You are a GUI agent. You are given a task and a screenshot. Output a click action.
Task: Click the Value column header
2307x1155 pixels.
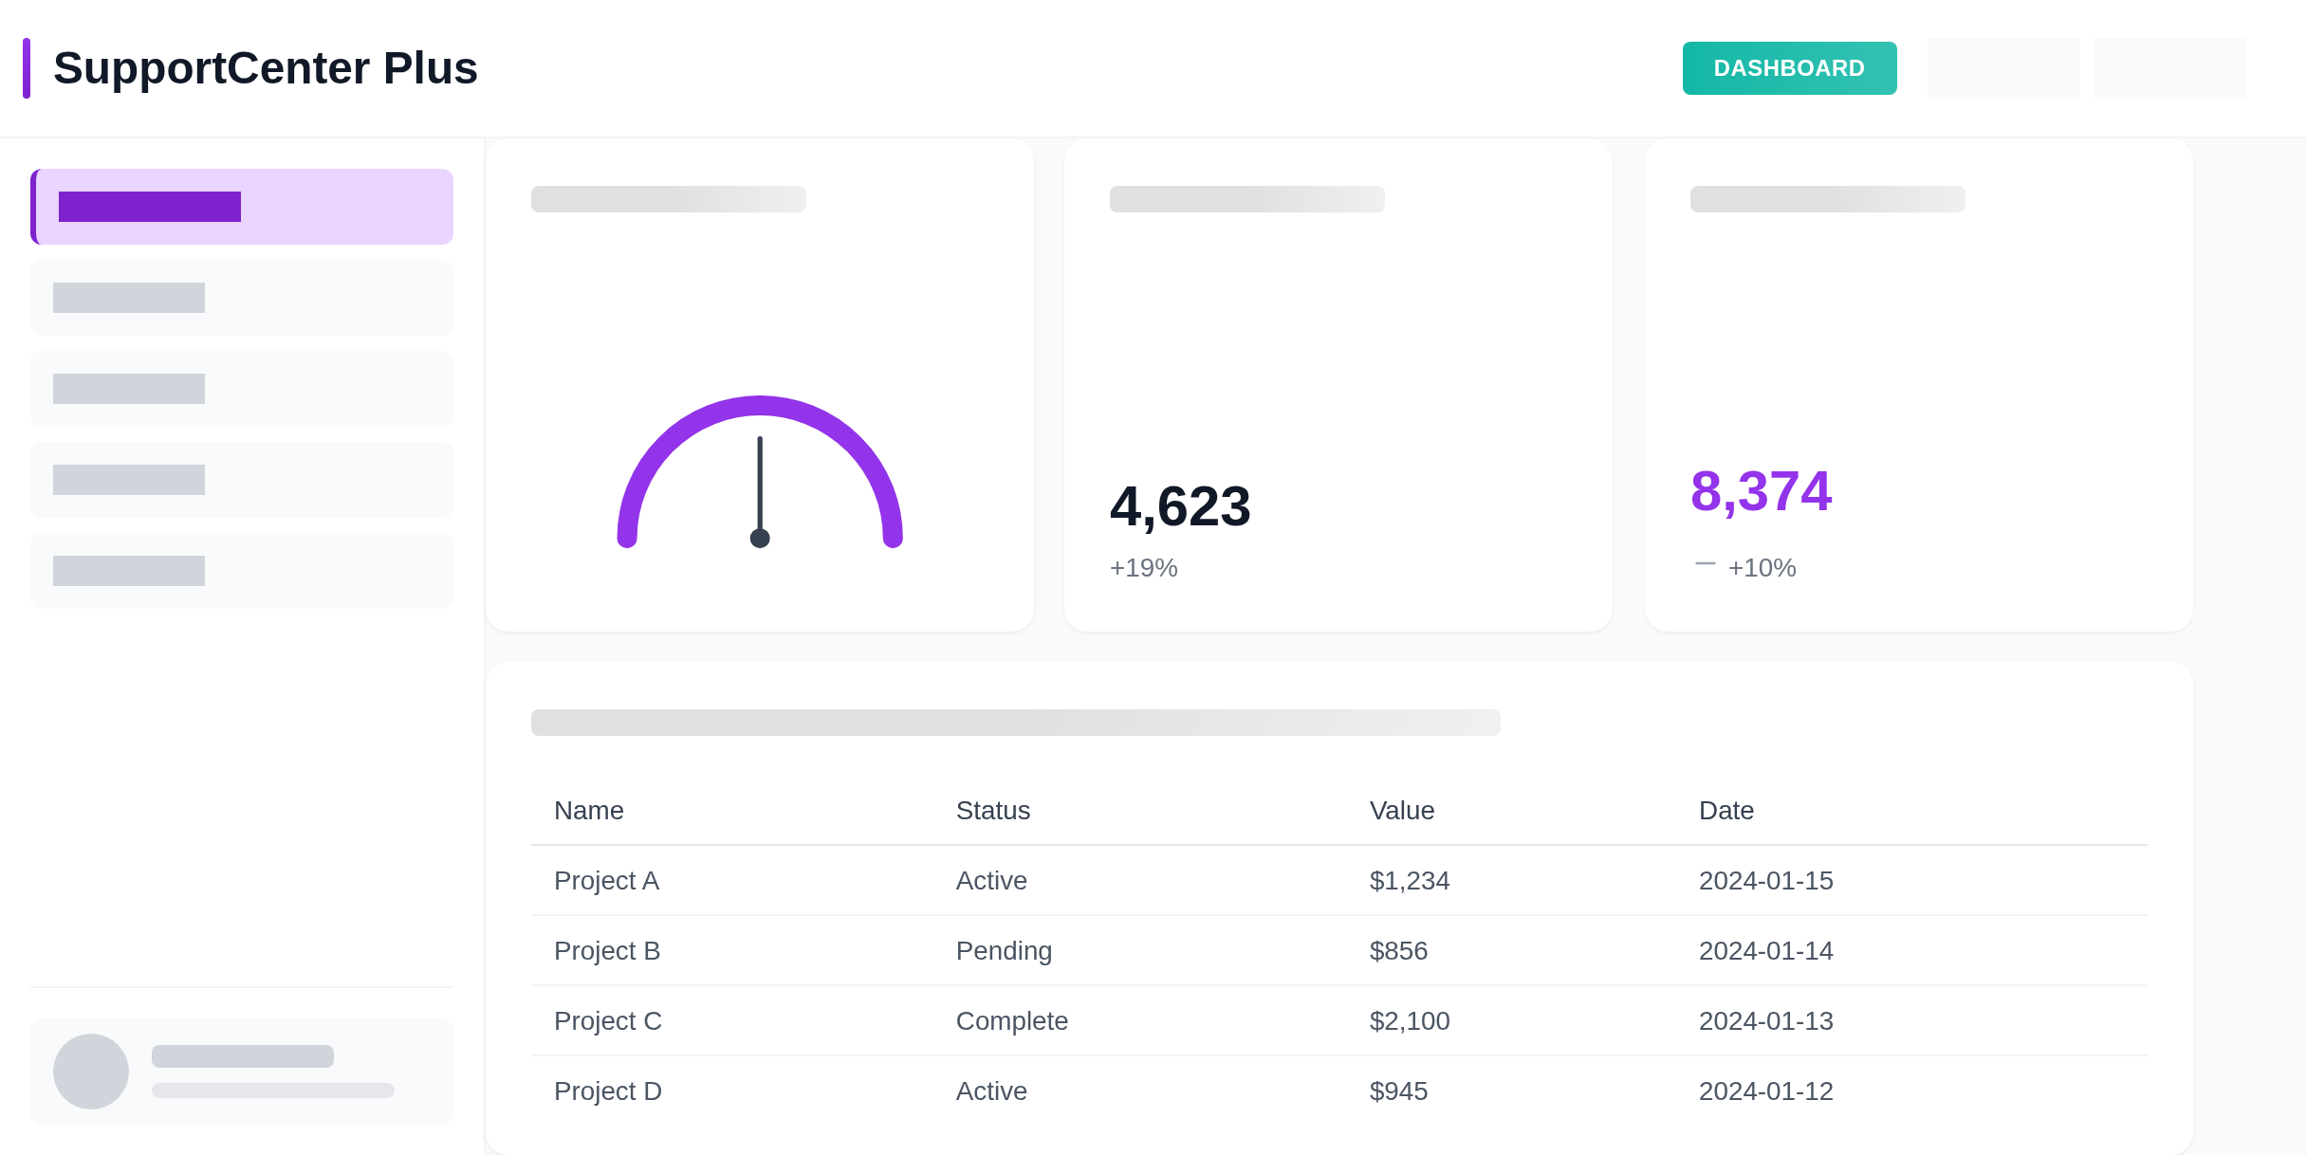tap(1401, 811)
